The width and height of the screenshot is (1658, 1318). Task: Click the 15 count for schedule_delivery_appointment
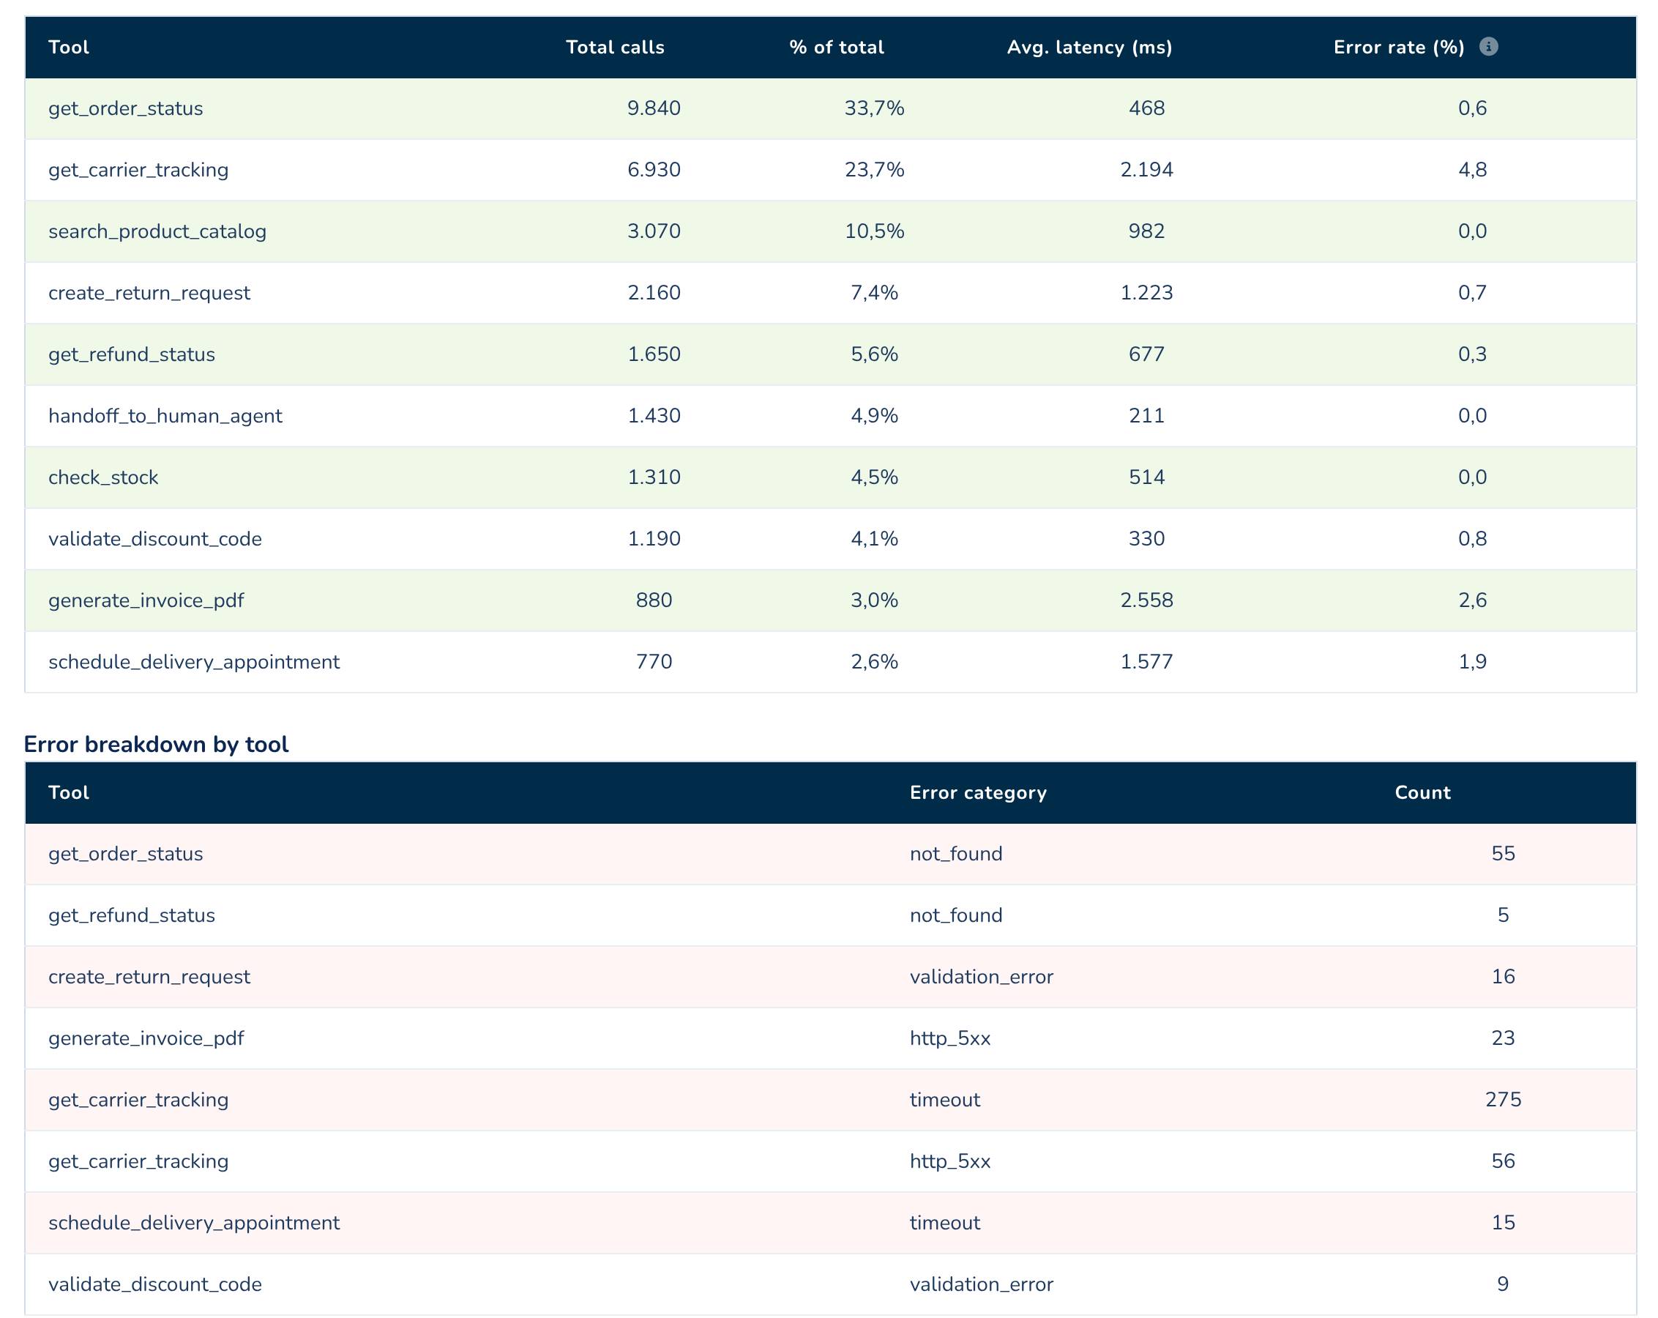[1503, 1224]
